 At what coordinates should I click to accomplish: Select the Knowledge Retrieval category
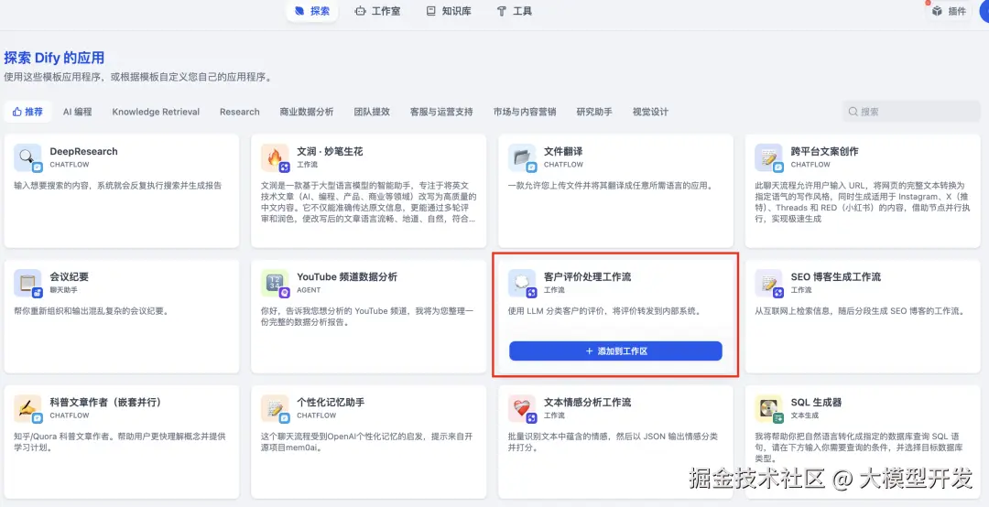point(156,112)
